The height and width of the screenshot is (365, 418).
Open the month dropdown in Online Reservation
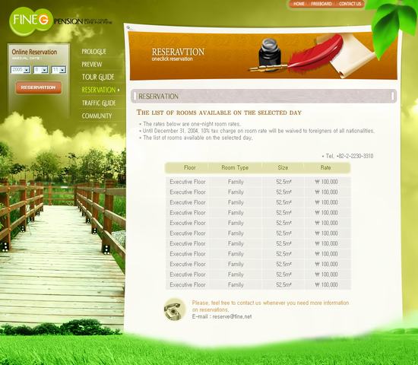tap(41, 70)
